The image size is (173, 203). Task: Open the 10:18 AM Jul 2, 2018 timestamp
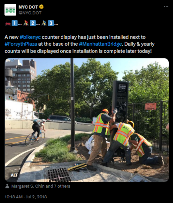click(x=26, y=197)
